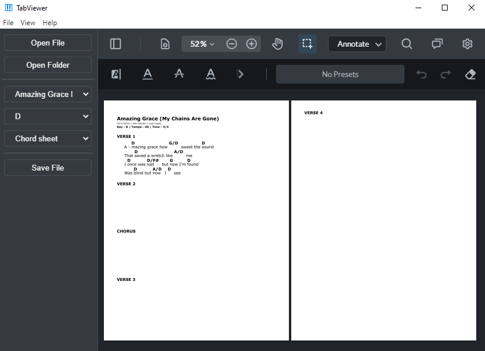Click the lyric line 'That saved a wretch like me'
Image resolution: width=485 pixels, height=351 pixels.
point(158,156)
